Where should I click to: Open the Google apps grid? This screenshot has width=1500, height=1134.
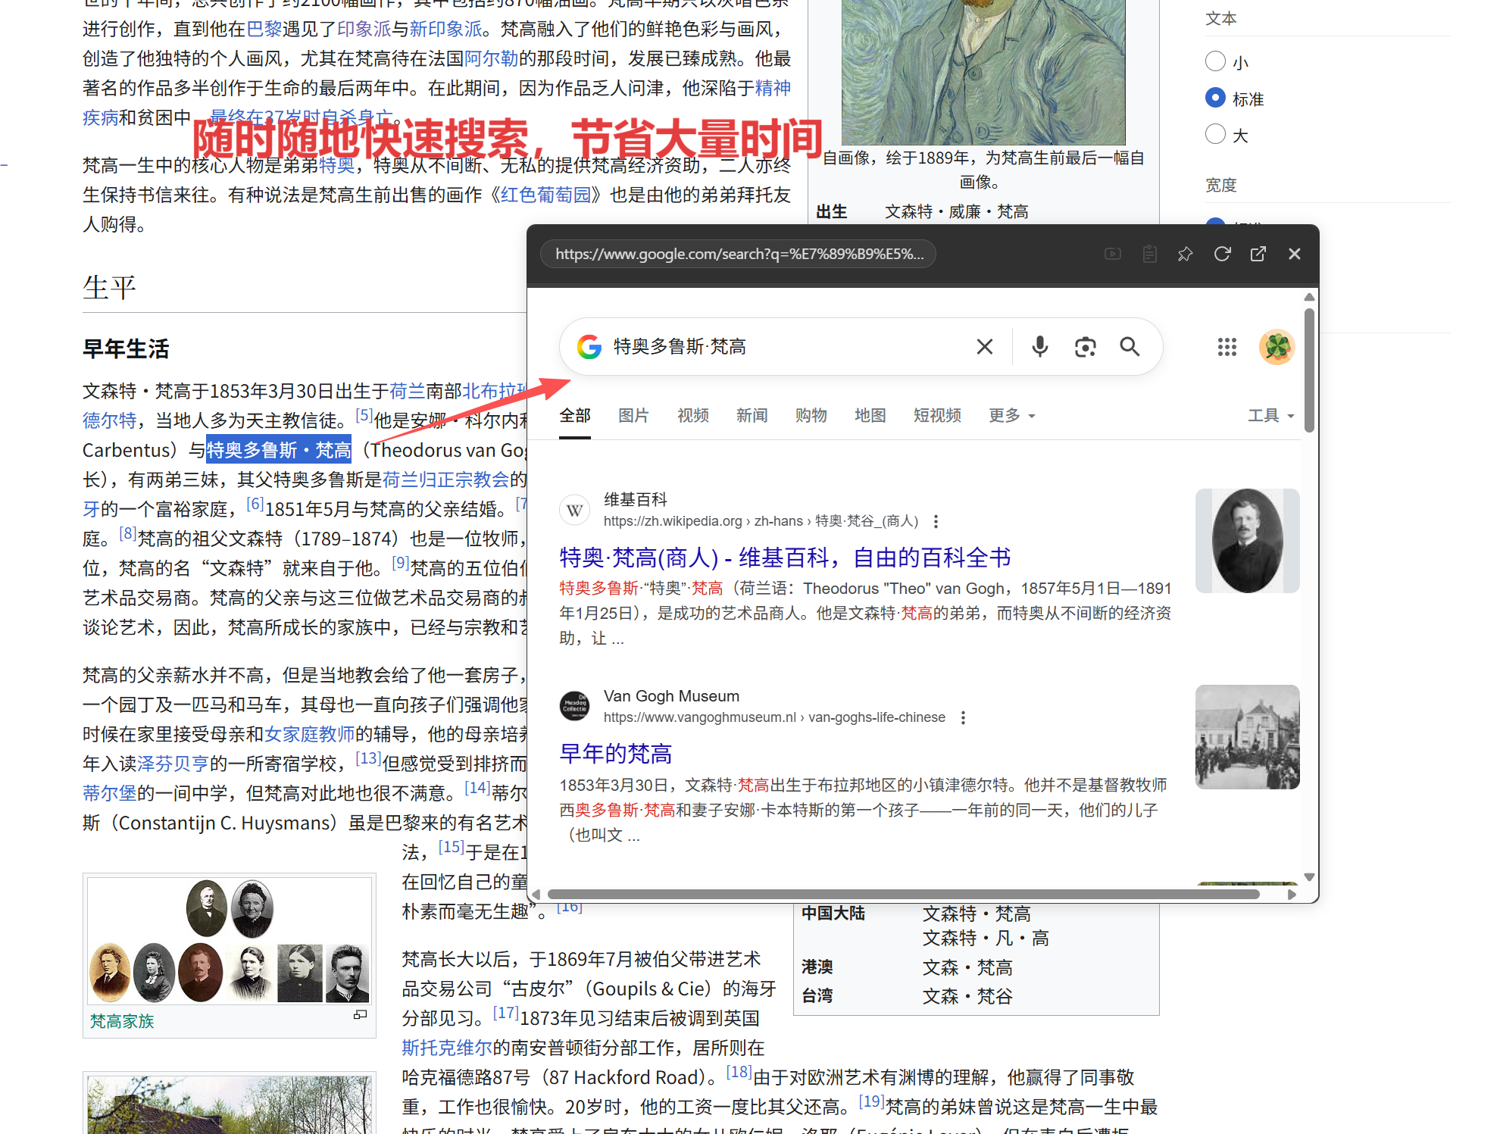1227,347
